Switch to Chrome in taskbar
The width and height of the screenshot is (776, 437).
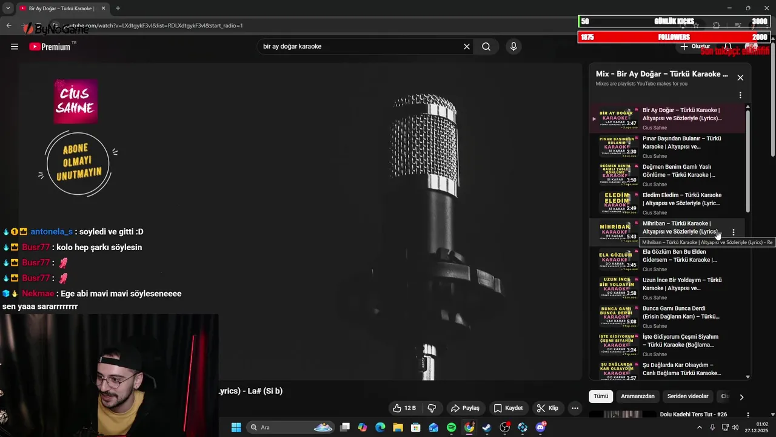pyautogui.click(x=469, y=427)
